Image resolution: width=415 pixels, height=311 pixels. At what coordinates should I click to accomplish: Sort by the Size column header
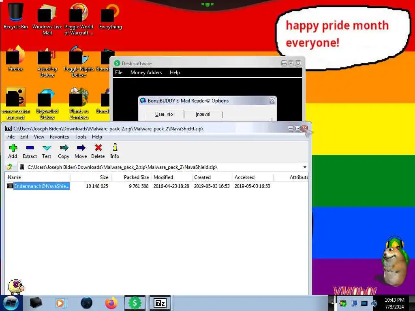[91, 177]
